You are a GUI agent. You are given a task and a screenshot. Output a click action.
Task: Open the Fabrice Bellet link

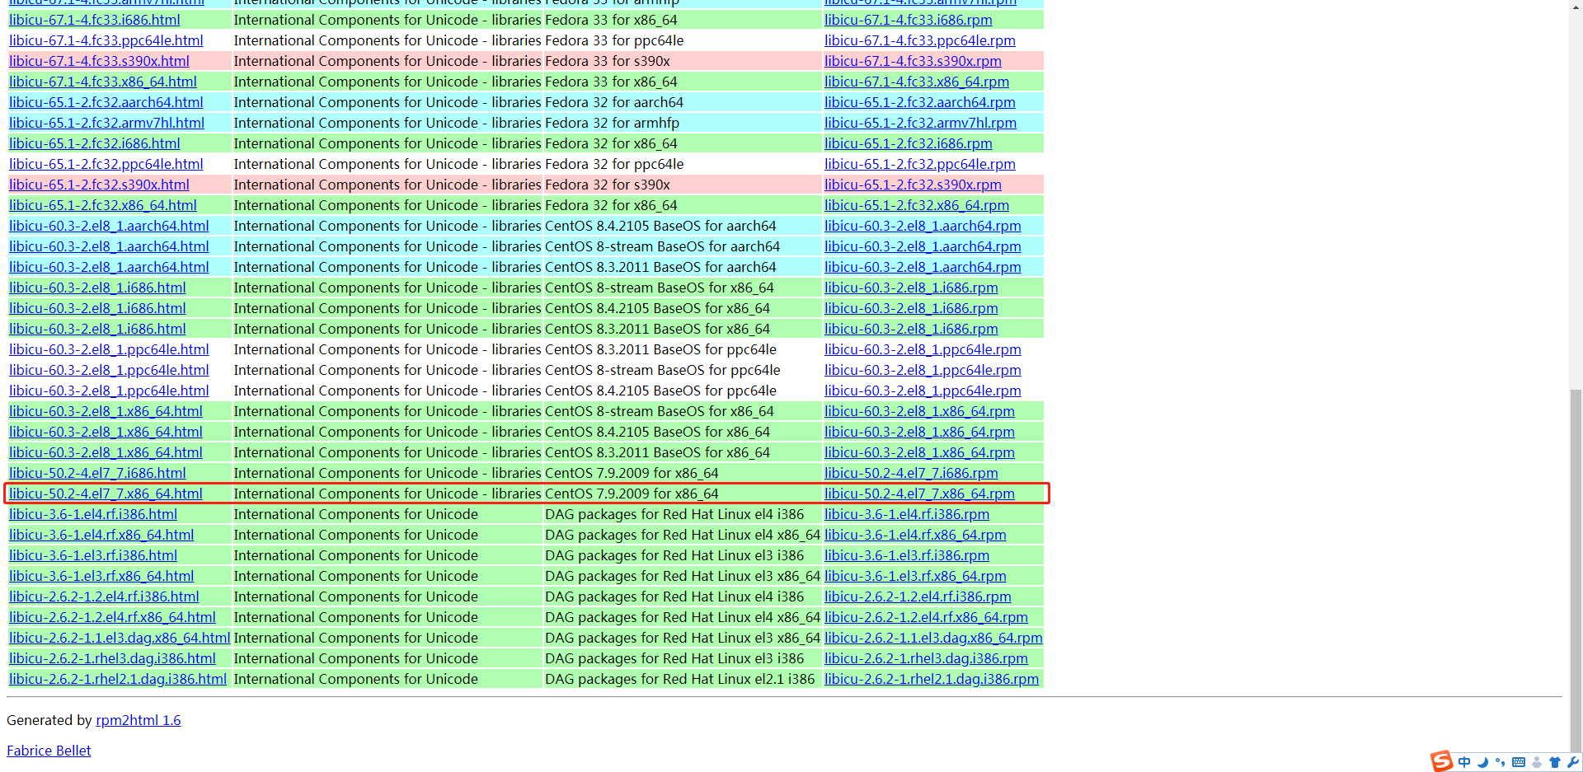pos(49,751)
